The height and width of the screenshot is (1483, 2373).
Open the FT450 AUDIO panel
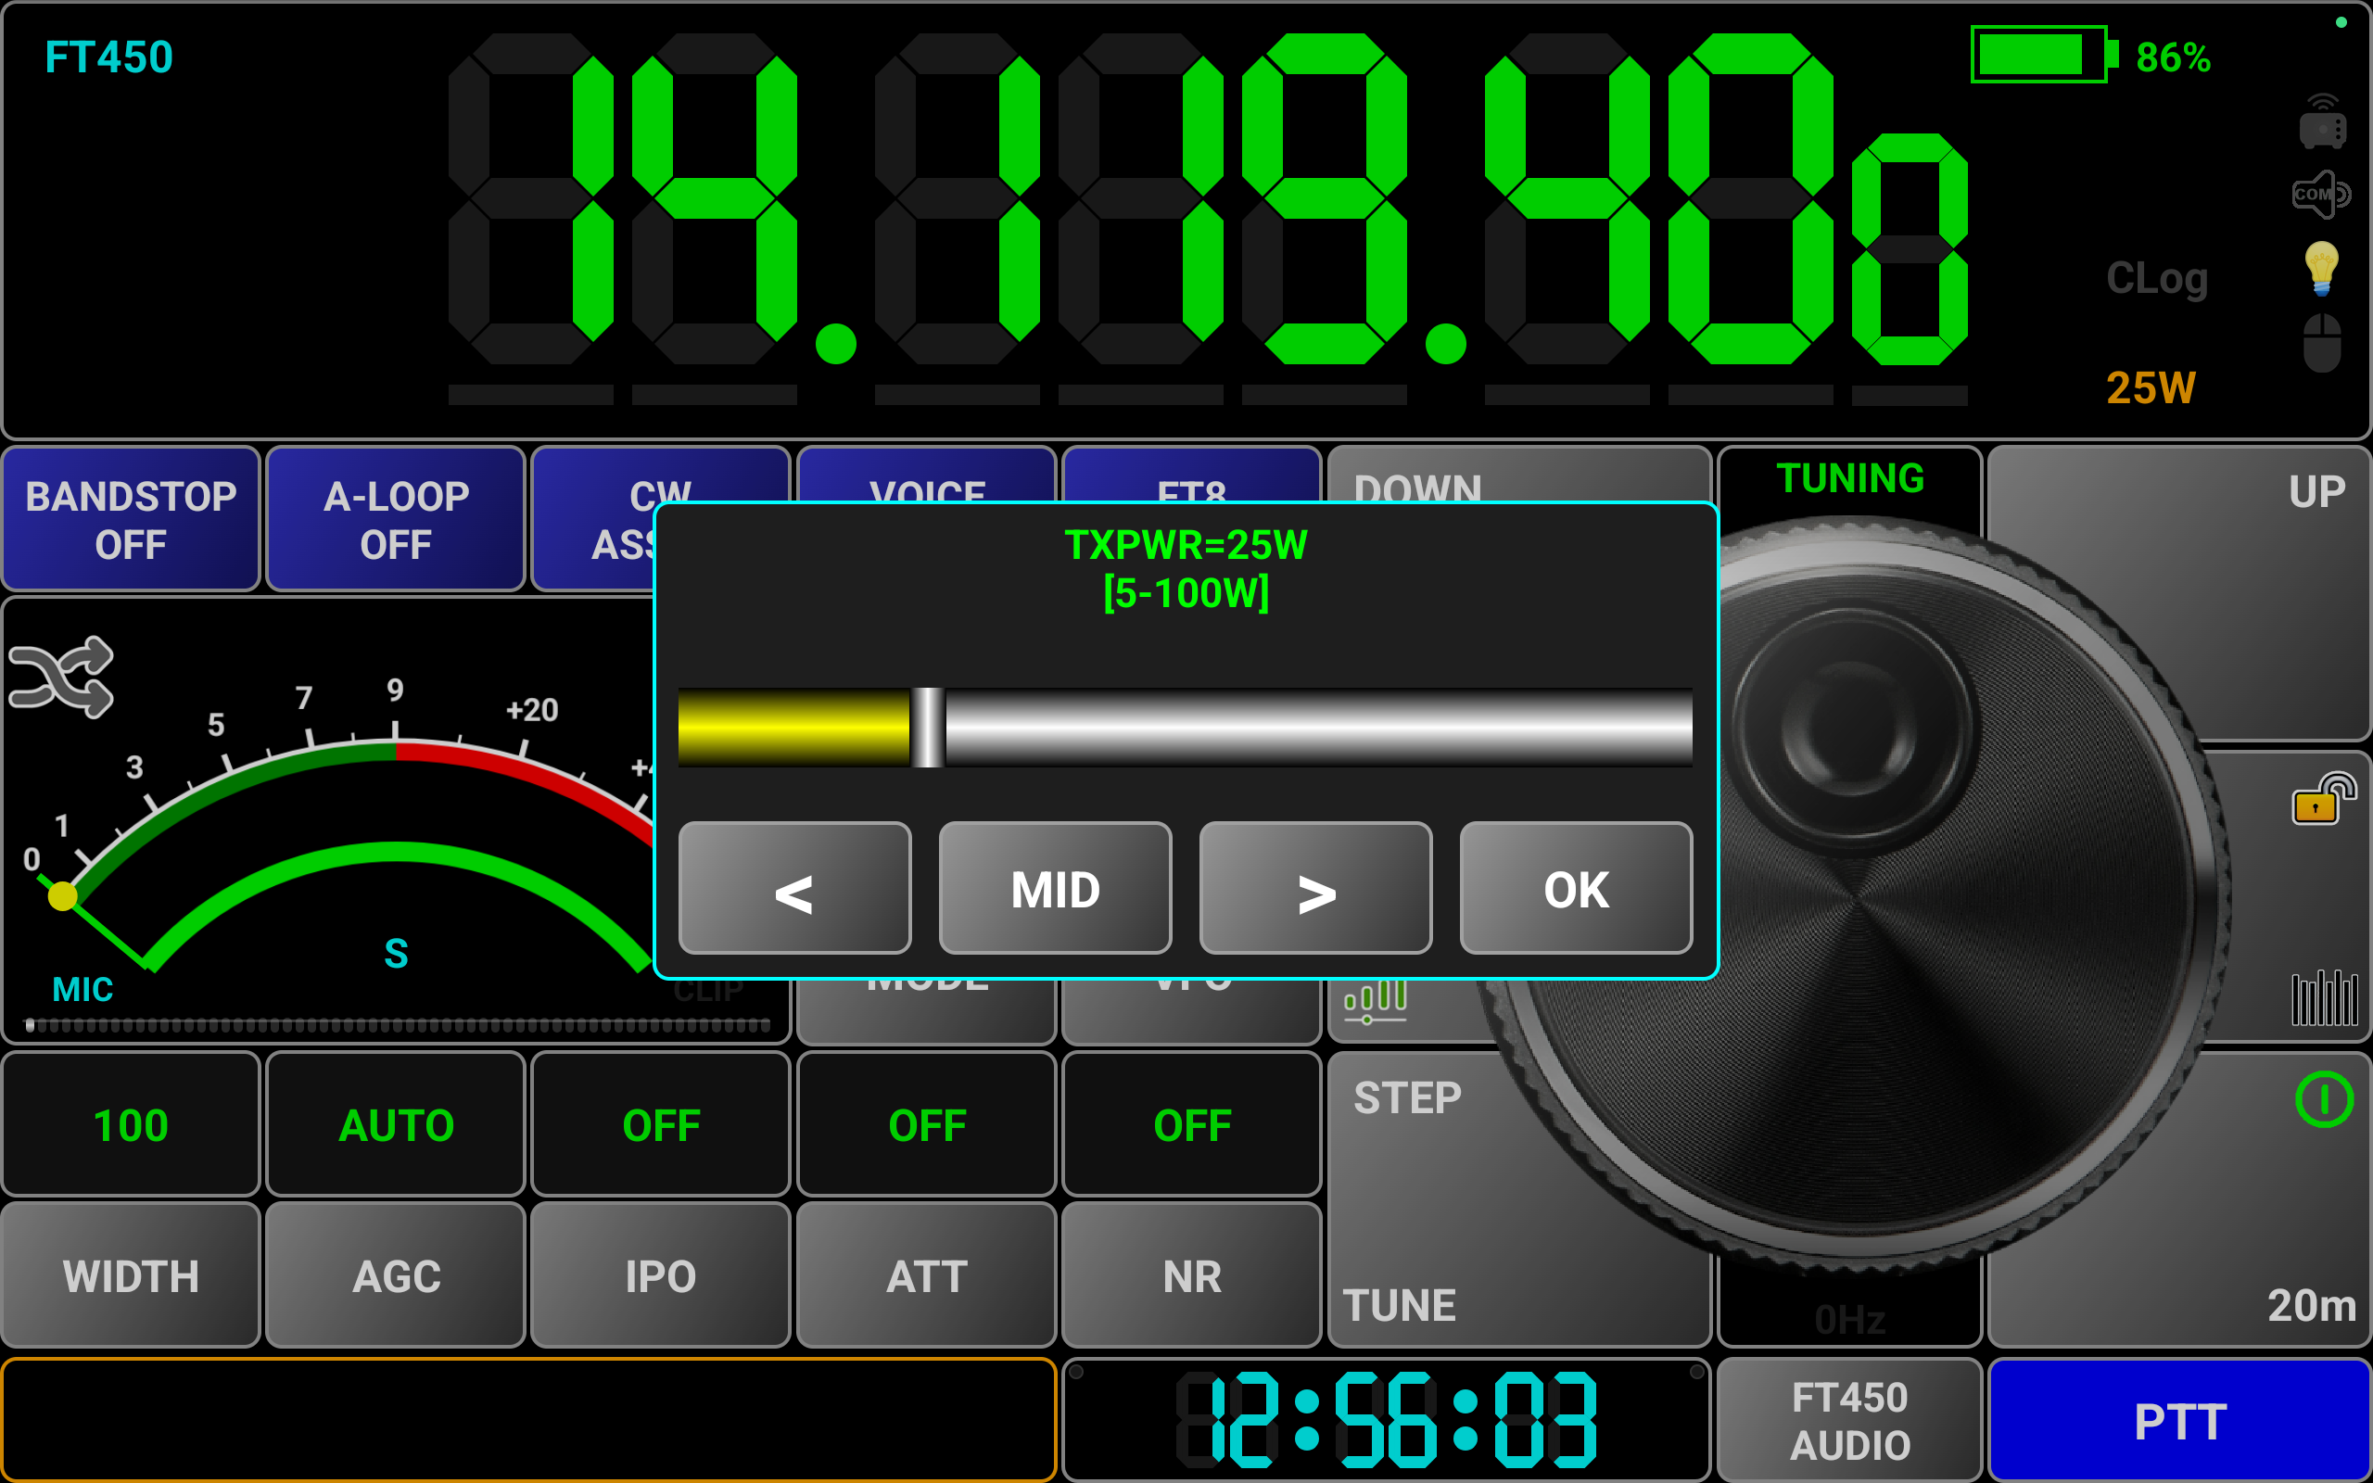pos(1849,1420)
